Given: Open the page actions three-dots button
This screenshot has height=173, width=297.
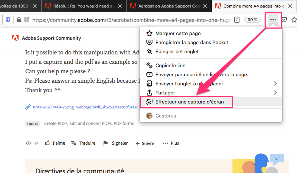Looking at the screenshot, I should 273,20.
